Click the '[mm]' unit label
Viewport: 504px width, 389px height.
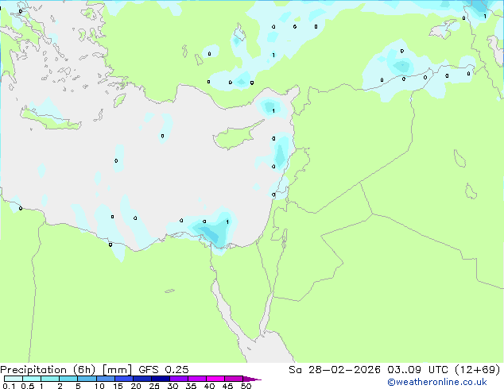[x=117, y=370]
